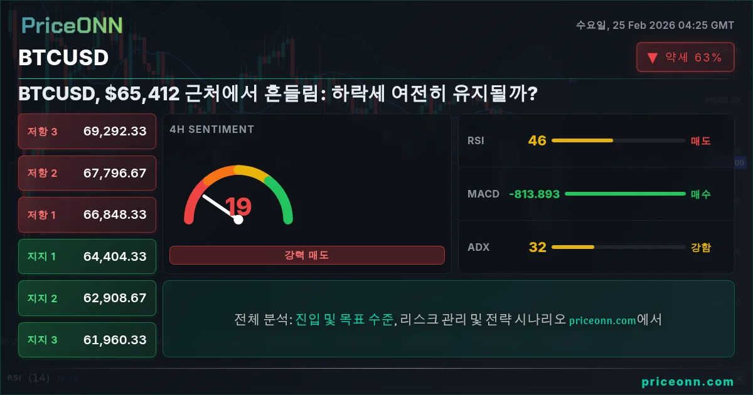Click the 4H SENTIMENT panel label
Image resolution: width=753 pixels, height=395 pixels.
[x=212, y=129]
